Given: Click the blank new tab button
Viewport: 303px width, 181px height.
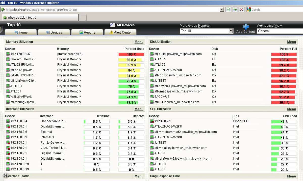Looking at the screenshot, I should tap(83, 18).
